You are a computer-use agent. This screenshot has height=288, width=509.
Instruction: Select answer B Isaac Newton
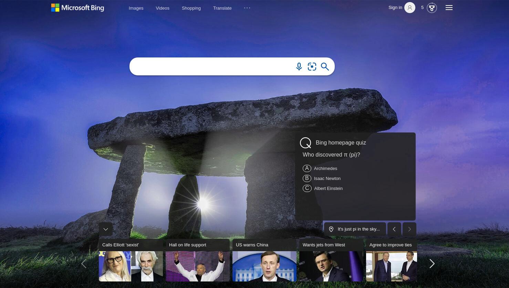tap(322, 178)
